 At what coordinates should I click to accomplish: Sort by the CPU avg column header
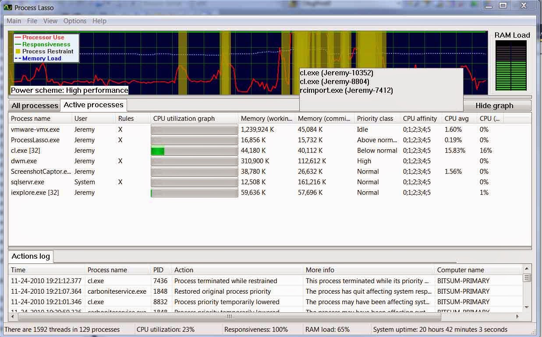[x=457, y=119]
